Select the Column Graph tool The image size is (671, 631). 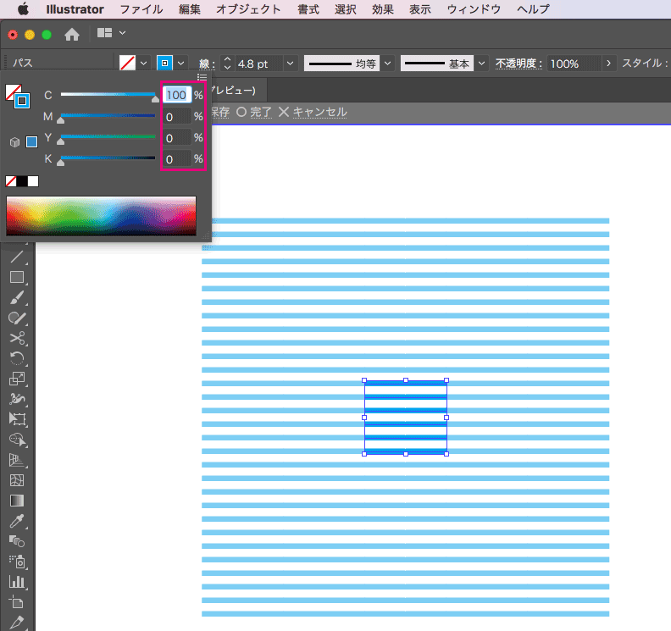click(x=17, y=582)
